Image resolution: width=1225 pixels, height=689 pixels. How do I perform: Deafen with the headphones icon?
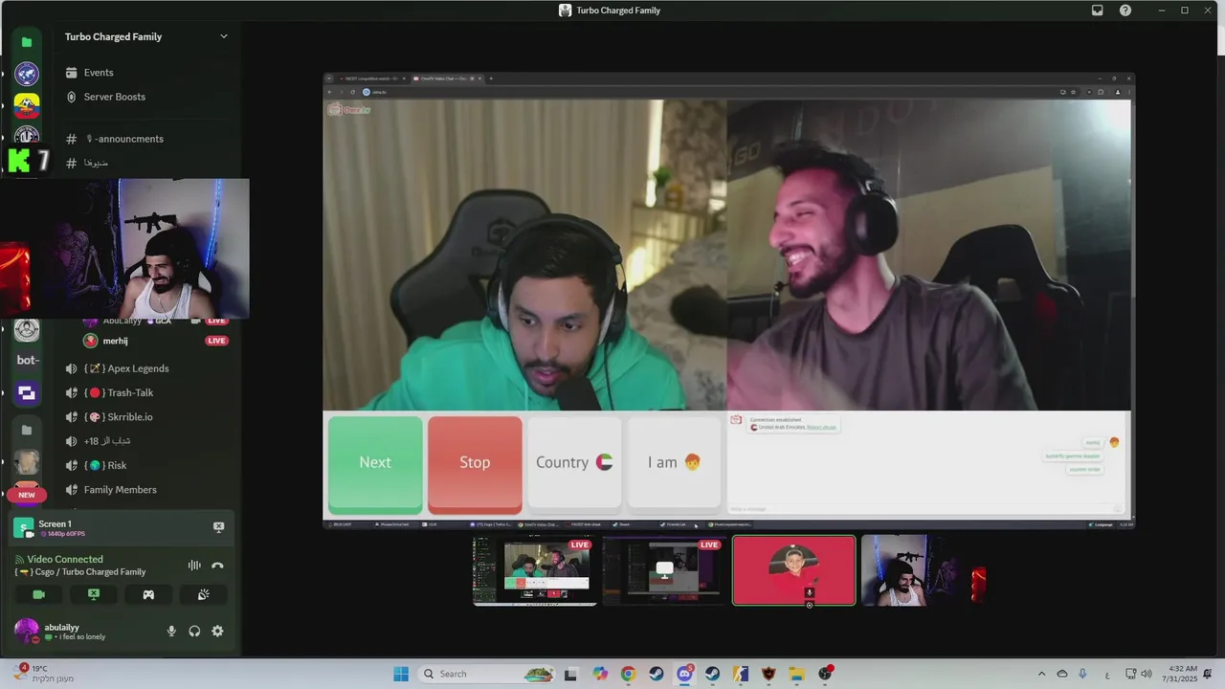click(194, 631)
